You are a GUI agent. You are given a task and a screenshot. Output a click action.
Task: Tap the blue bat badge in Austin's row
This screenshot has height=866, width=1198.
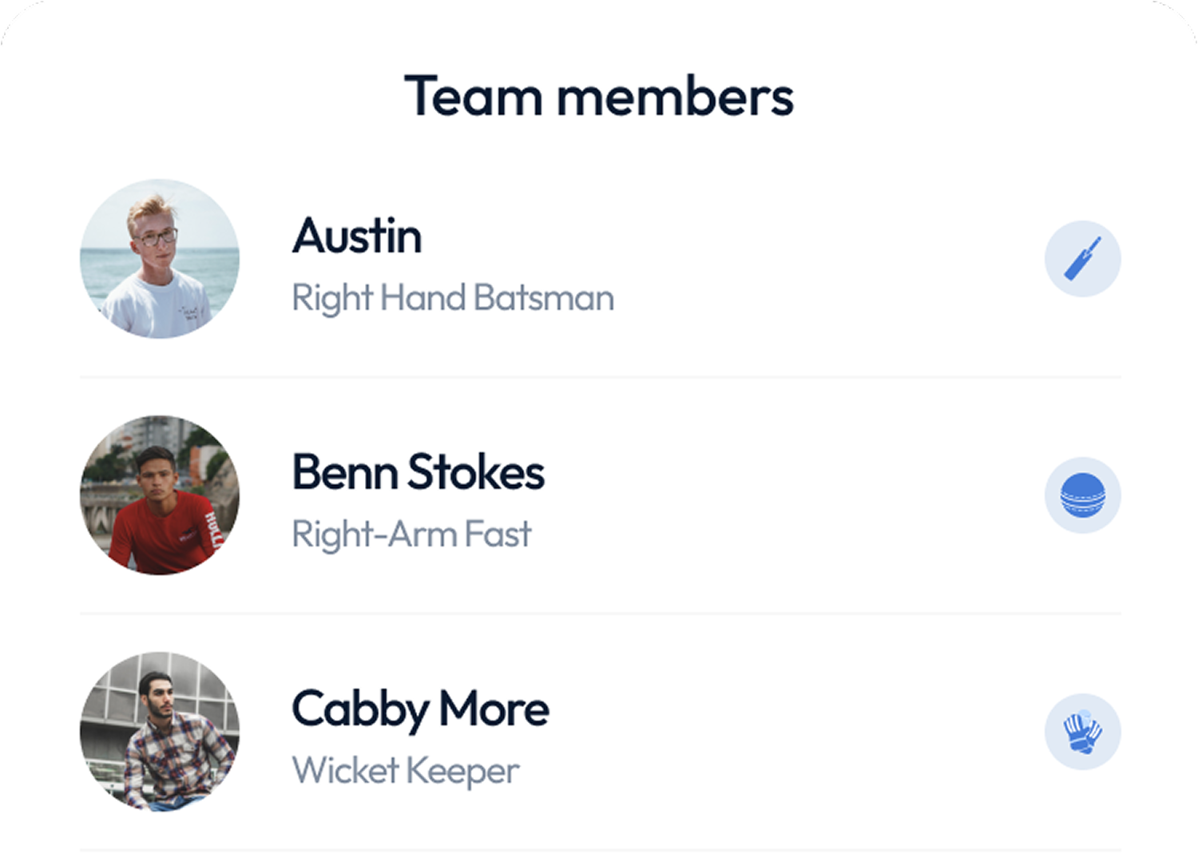(1082, 259)
